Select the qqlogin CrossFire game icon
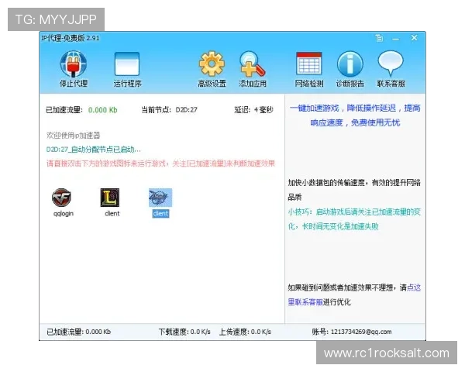The width and height of the screenshot is (465, 372). coord(61,198)
